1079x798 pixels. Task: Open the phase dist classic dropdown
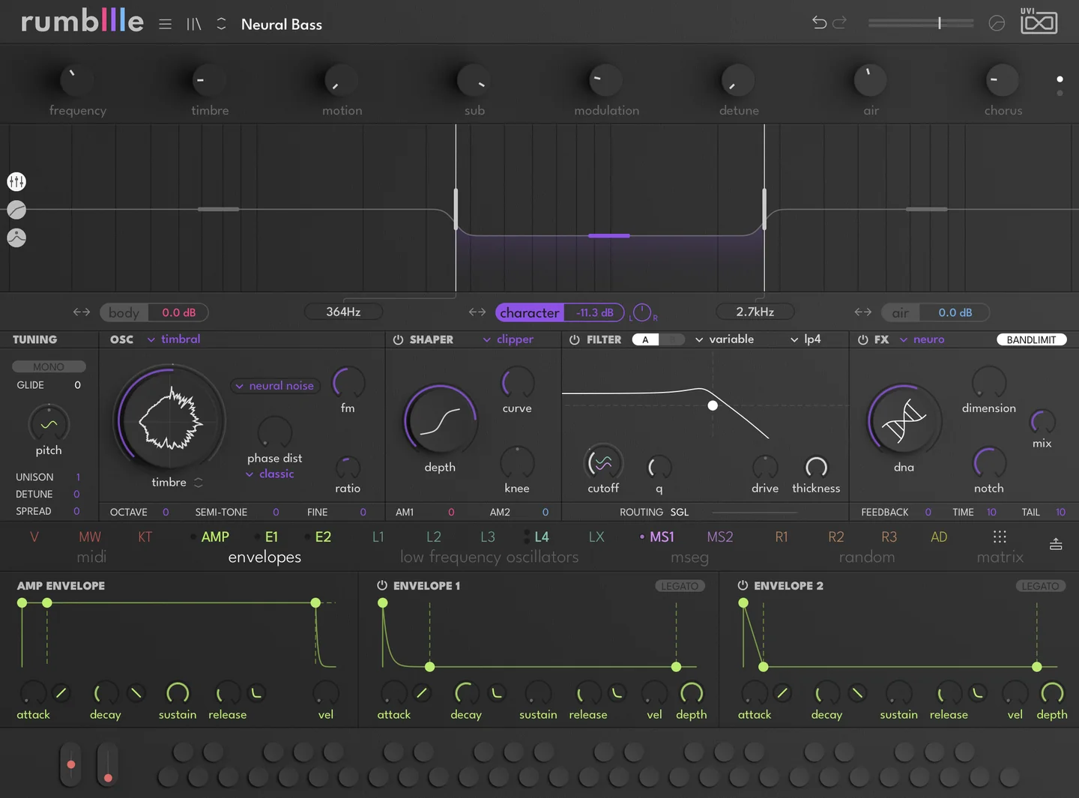270,474
